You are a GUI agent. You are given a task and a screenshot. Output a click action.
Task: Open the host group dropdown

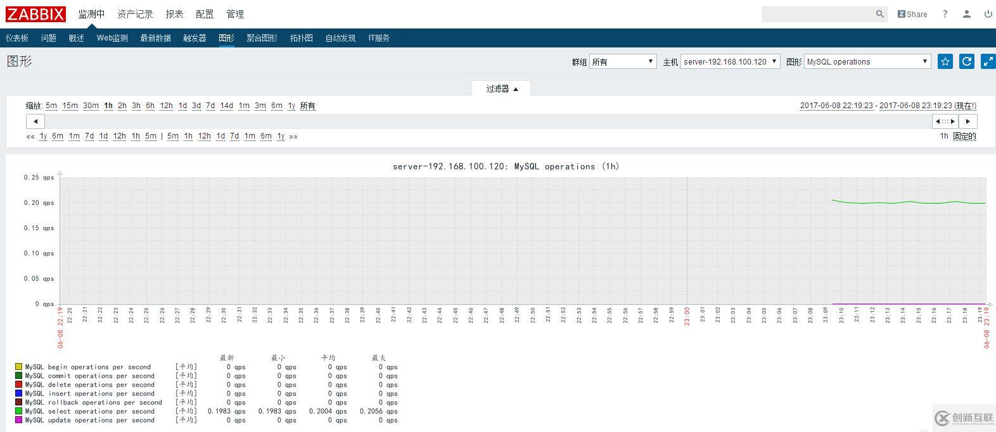pyautogui.click(x=623, y=61)
